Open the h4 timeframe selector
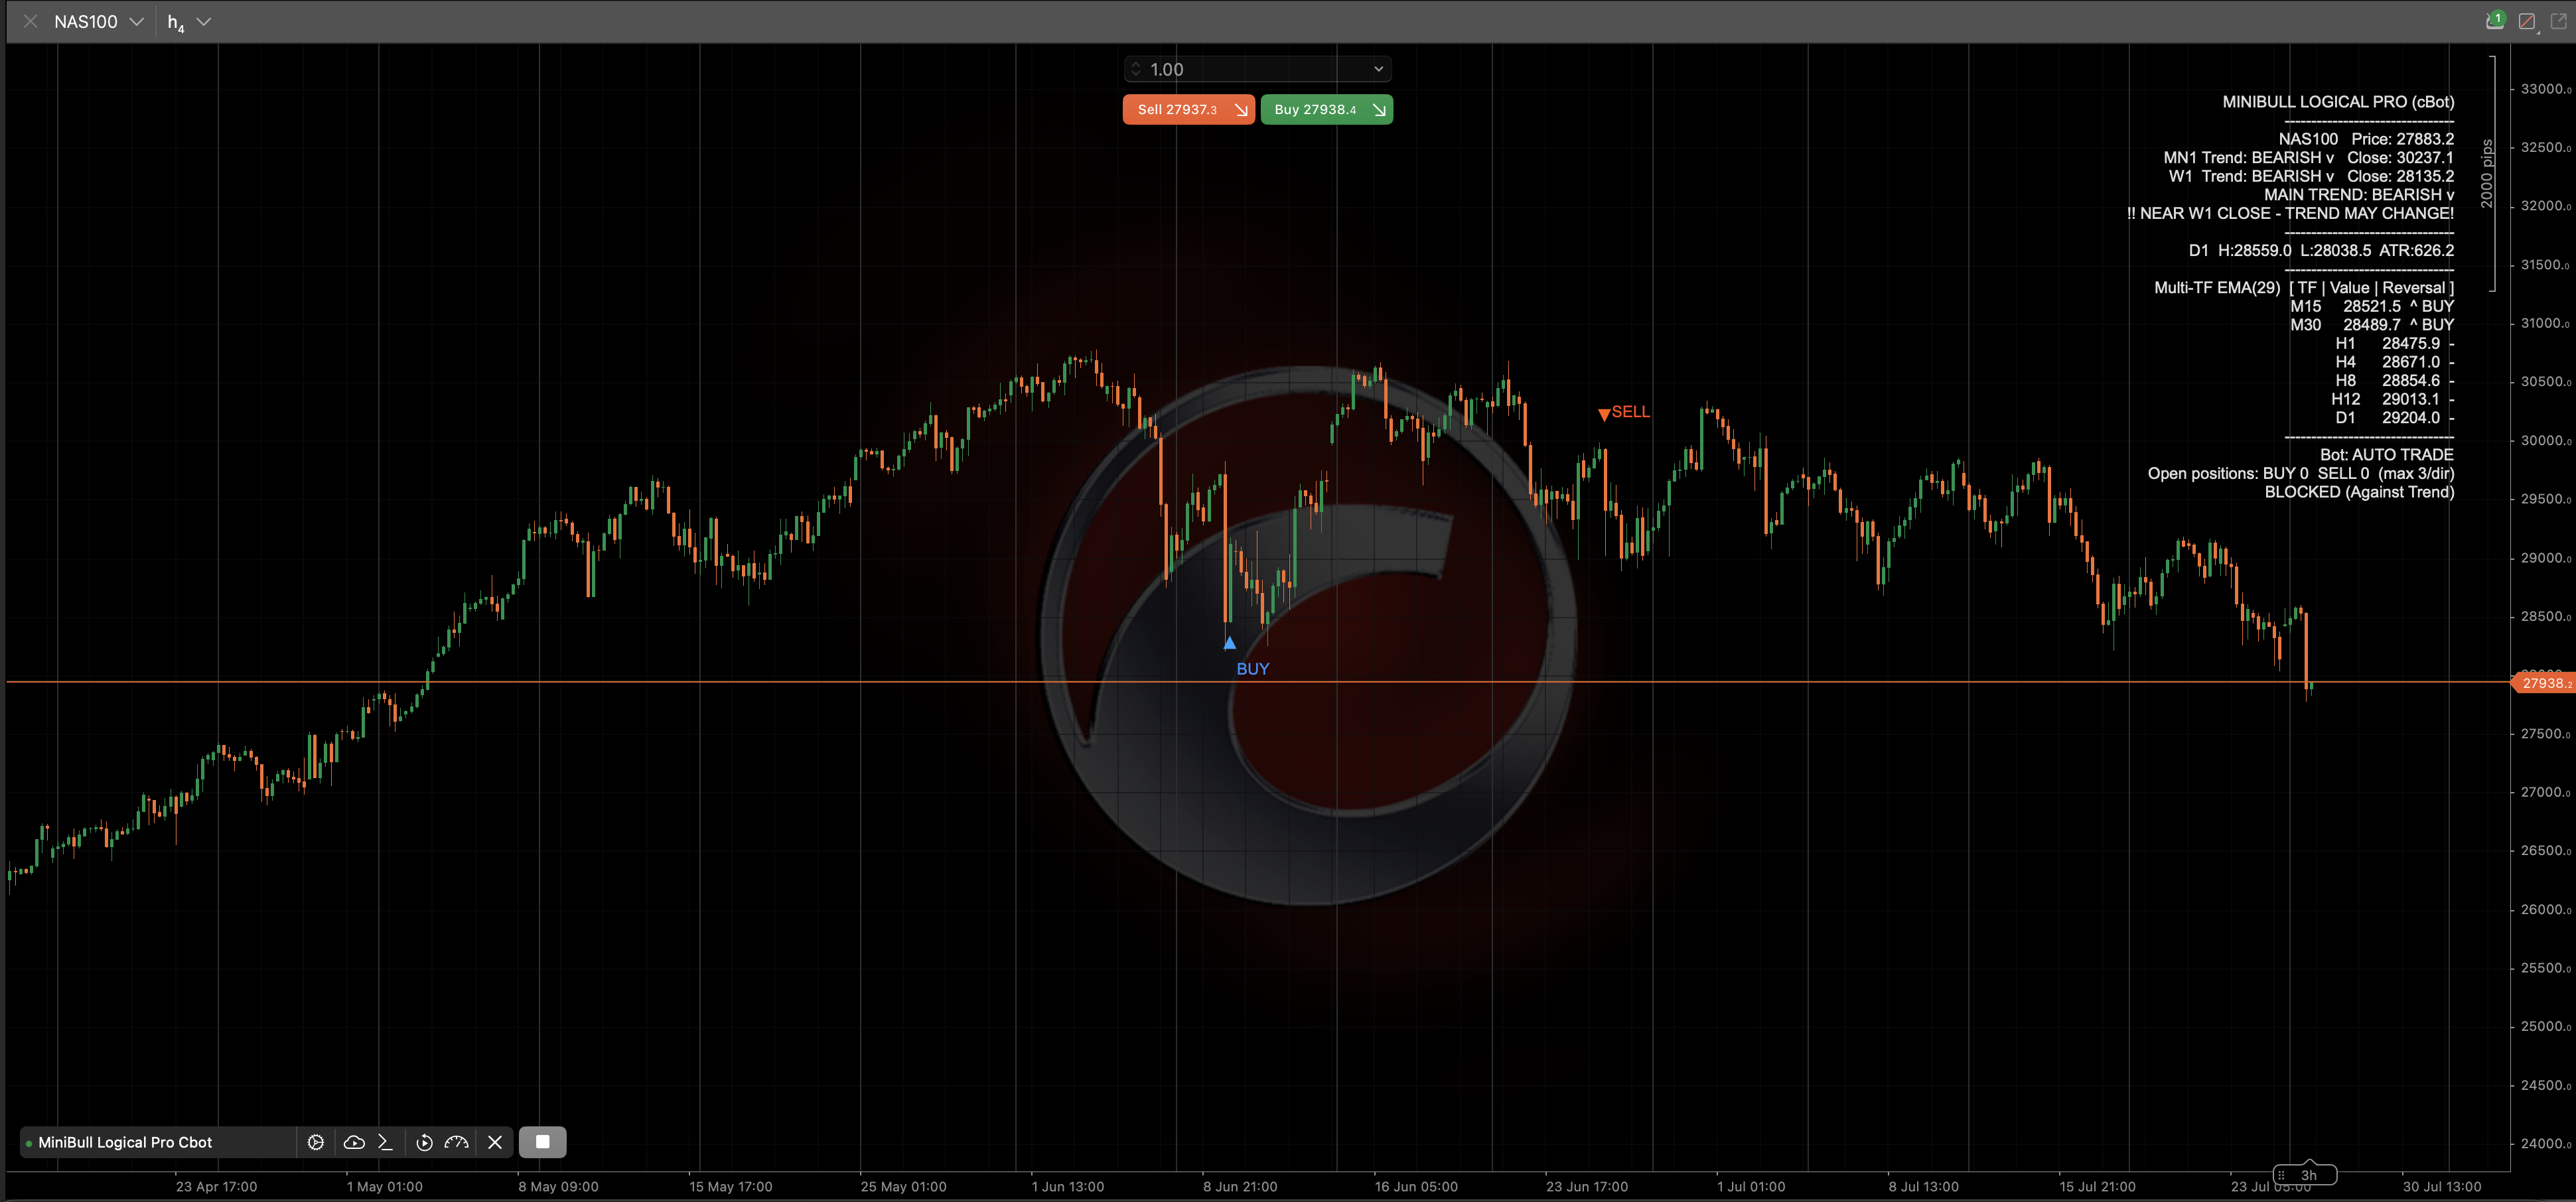Screen dimensions: 2576x1202 pos(189,22)
